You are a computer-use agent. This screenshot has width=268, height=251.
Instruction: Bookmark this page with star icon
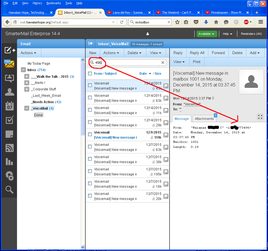177,22
